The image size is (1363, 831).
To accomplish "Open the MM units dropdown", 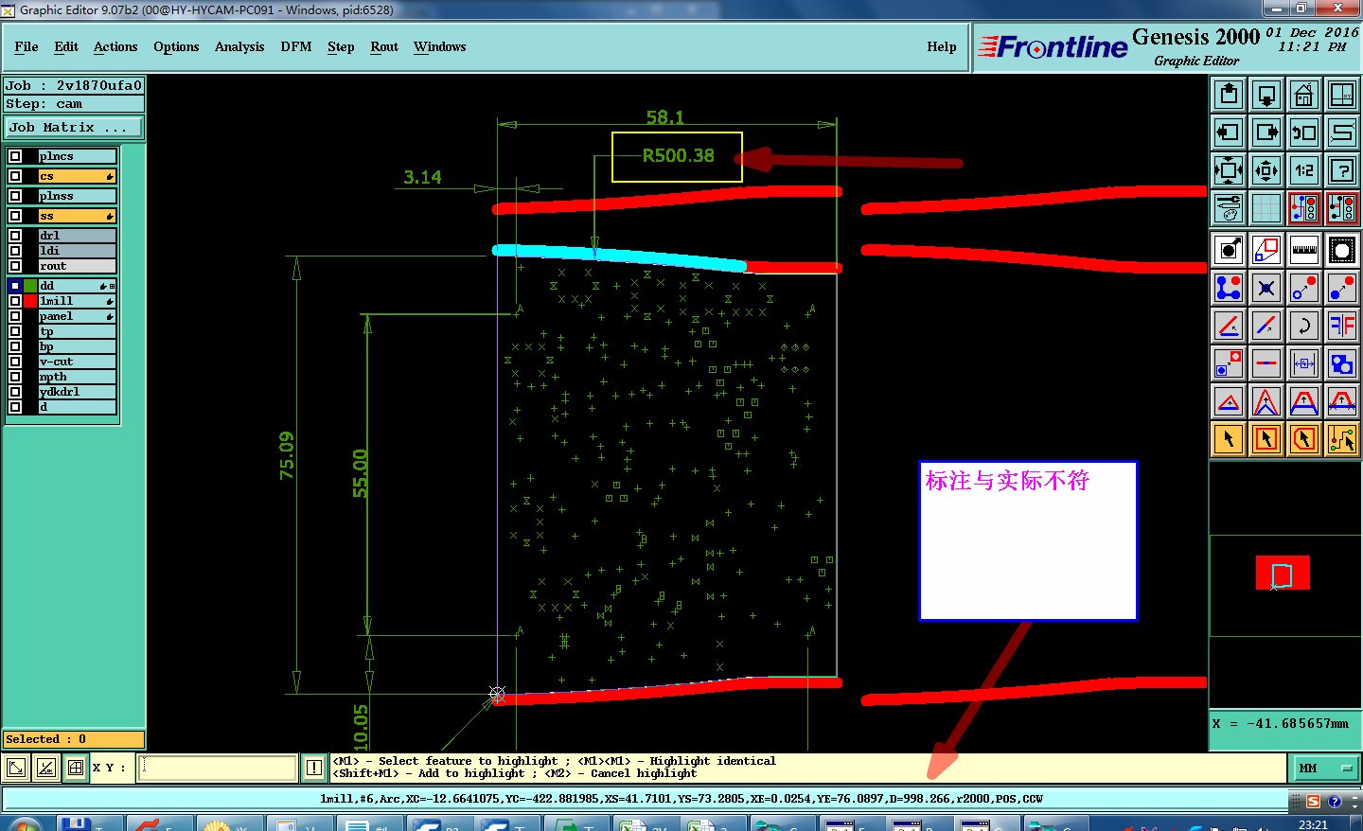I will point(1326,768).
